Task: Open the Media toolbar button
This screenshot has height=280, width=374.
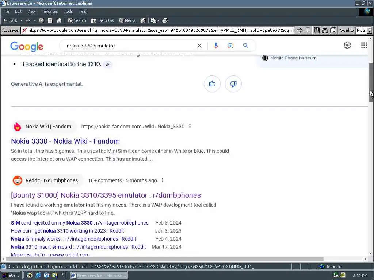Action: (x=127, y=20)
